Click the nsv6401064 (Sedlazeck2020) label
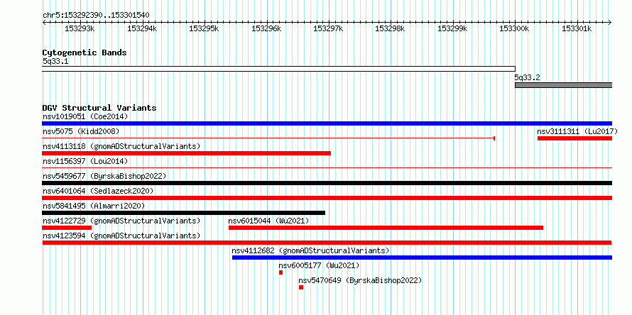632x315 pixels. pos(98,191)
